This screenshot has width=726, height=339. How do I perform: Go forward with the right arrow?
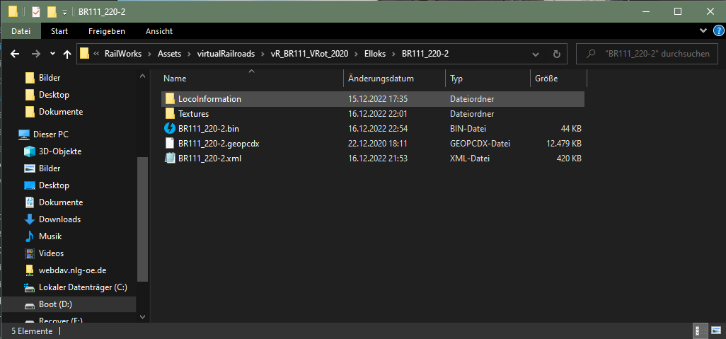(x=36, y=54)
